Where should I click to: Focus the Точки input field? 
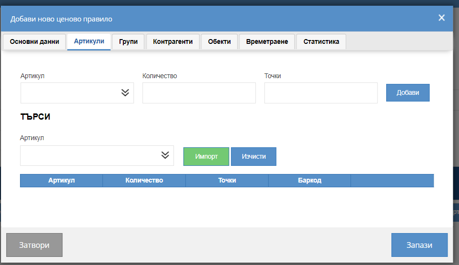pos(321,93)
